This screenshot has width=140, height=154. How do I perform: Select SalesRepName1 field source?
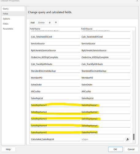[x=106, y=105]
